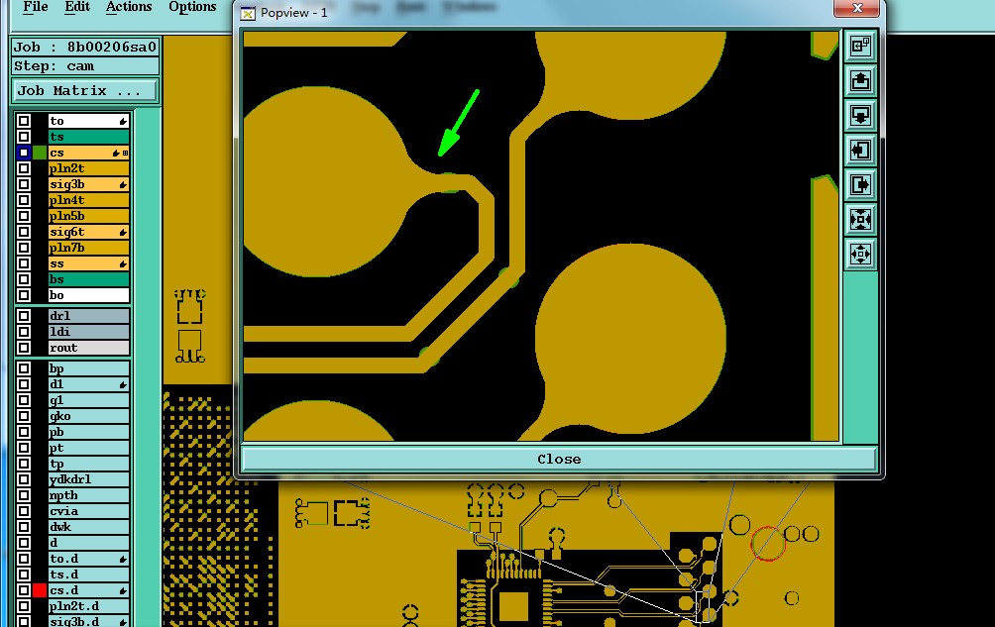Toggle checkbox for the bs layer
Screen dimensions: 995x627
click(24, 279)
